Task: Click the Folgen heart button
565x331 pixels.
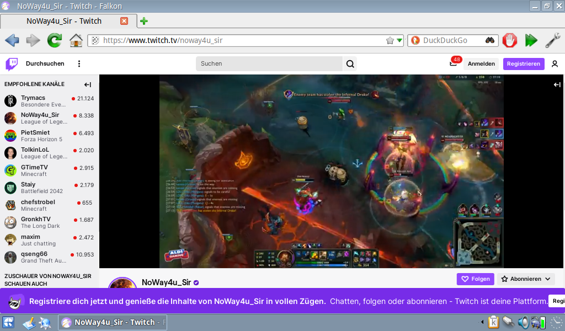Action: click(x=475, y=279)
